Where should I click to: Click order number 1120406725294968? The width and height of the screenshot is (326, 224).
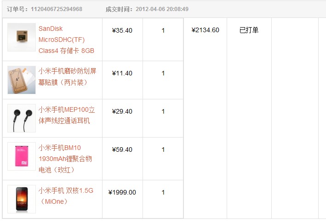(56, 9)
